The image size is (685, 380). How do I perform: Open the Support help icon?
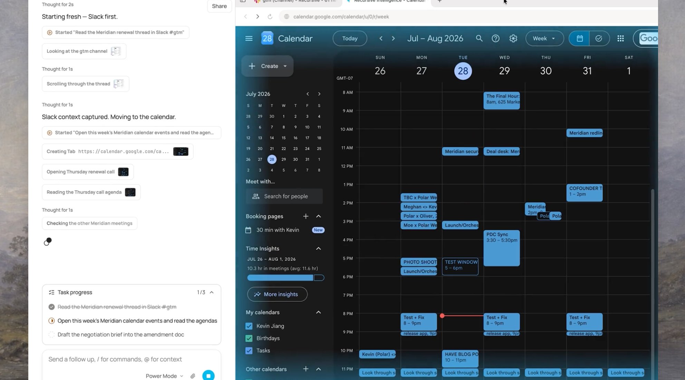click(x=495, y=38)
